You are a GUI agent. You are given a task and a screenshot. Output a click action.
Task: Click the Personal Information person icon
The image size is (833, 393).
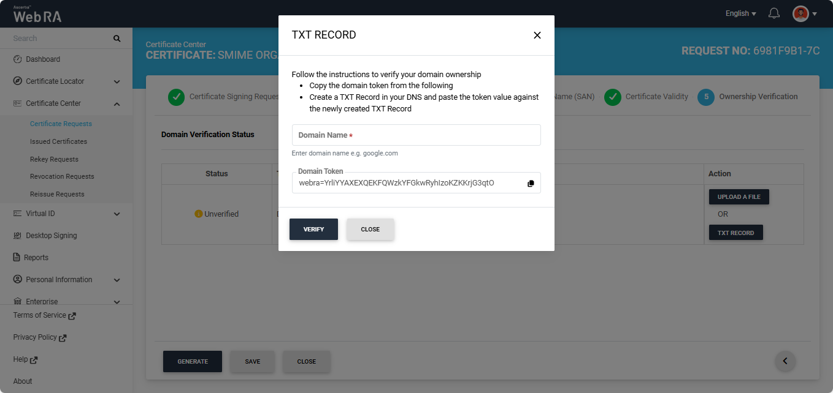(17, 280)
